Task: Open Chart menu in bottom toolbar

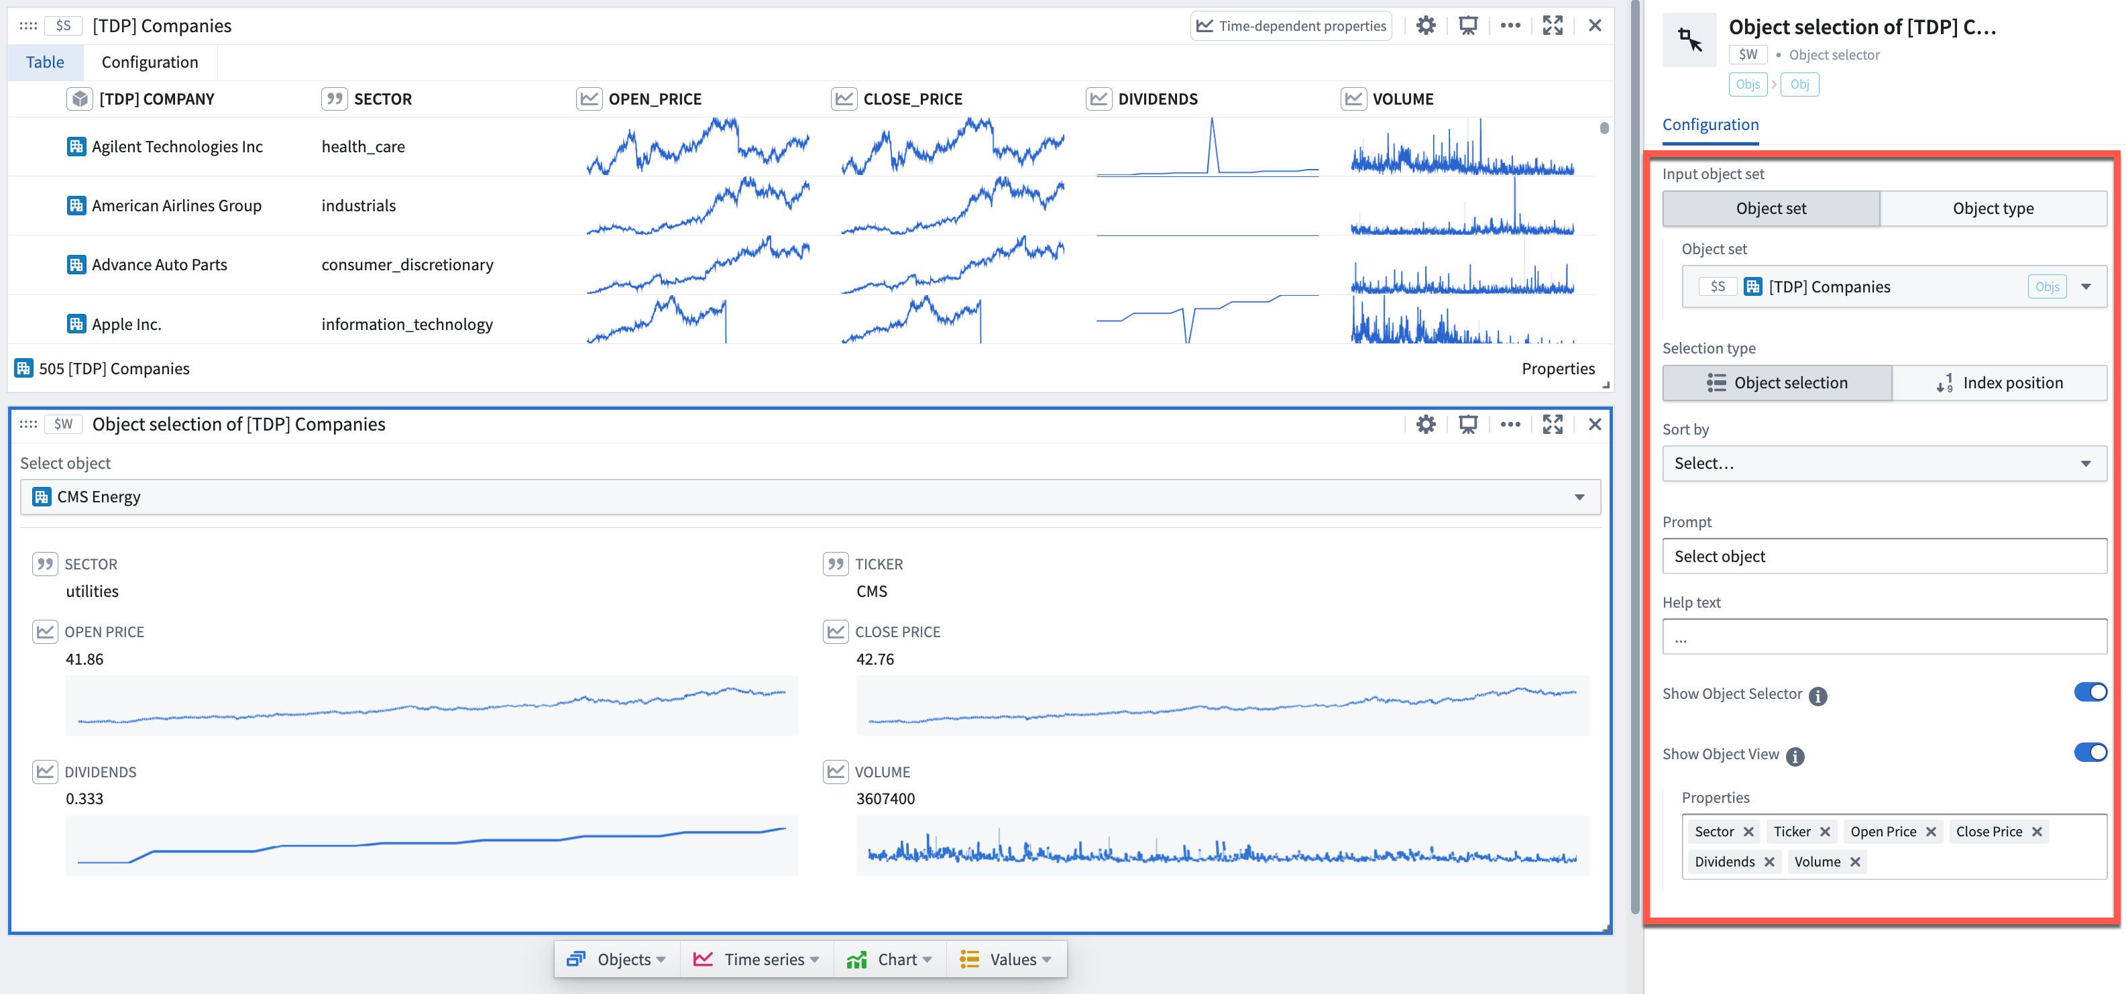Action: (x=889, y=959)
